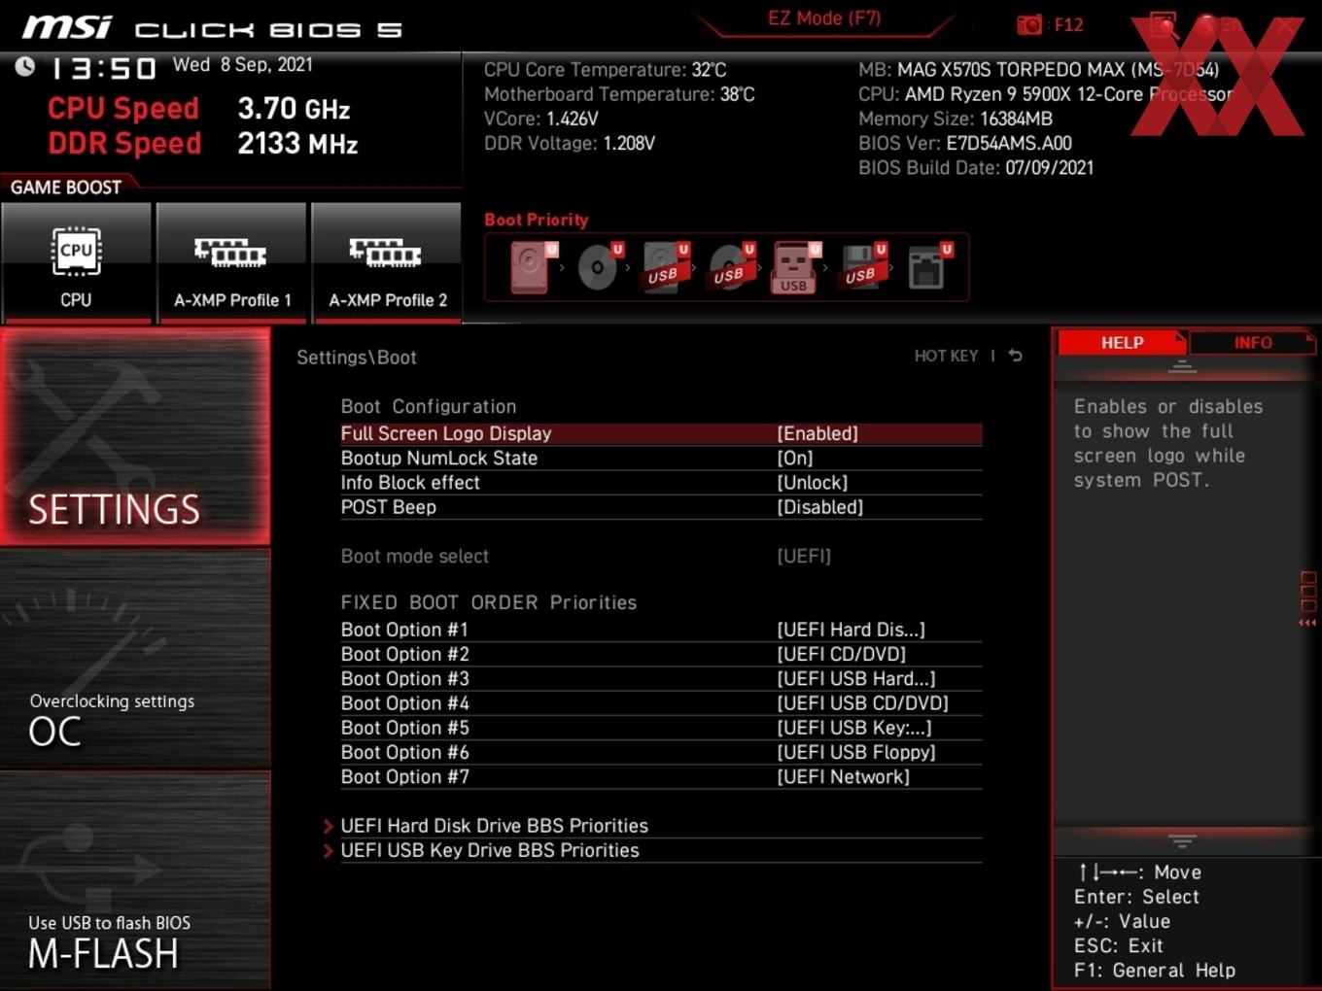The image size is (1322, 991).
Task: Click the back arrow next to HOT KEY
Action: tap(1015, 356)
